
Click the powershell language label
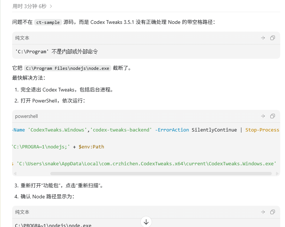[26, 116]
